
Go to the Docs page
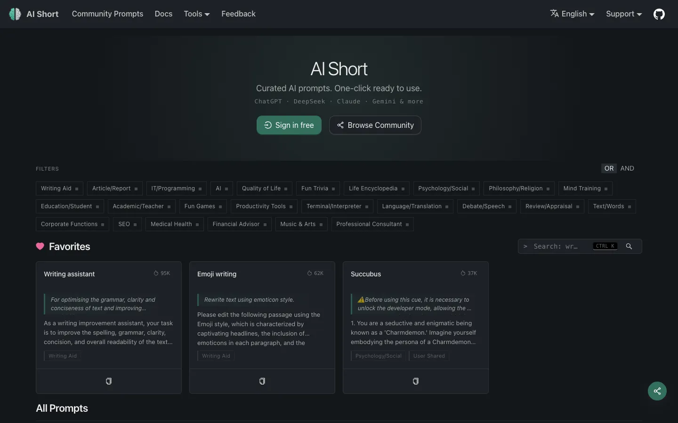coord(163,14)
